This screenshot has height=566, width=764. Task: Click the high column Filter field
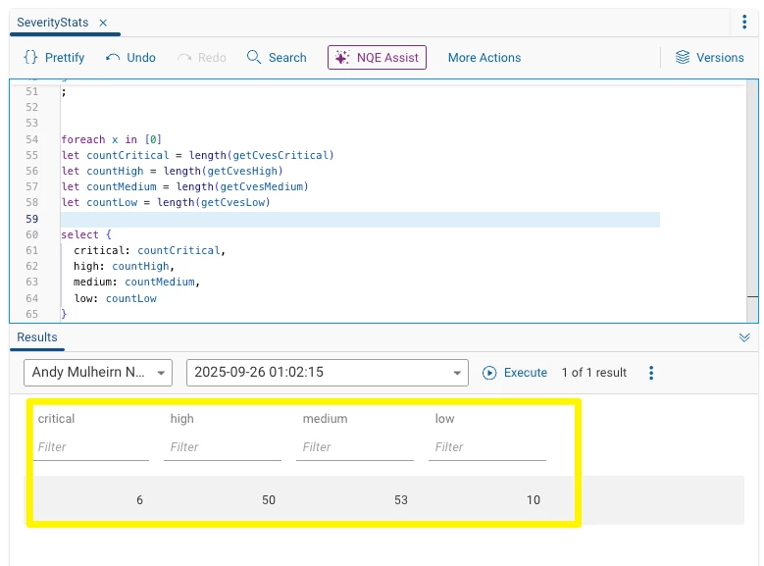[x=223, y=447]
